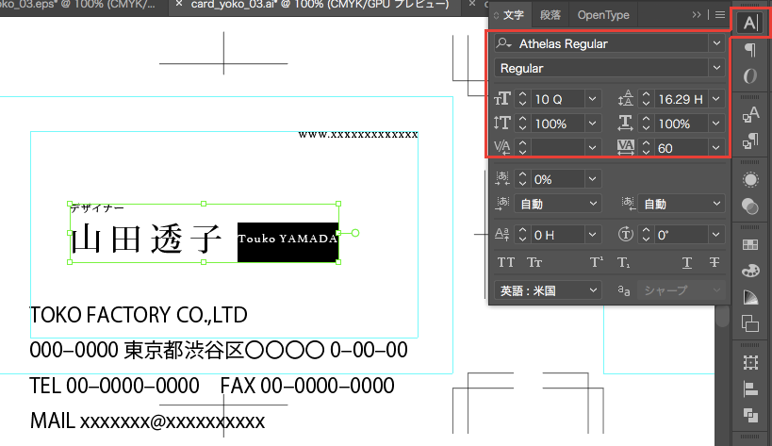Open the OpenType panel icon in the dock
Image resolution: width=772 pixels, height=446 pixels.
click(x=750, y=76)
